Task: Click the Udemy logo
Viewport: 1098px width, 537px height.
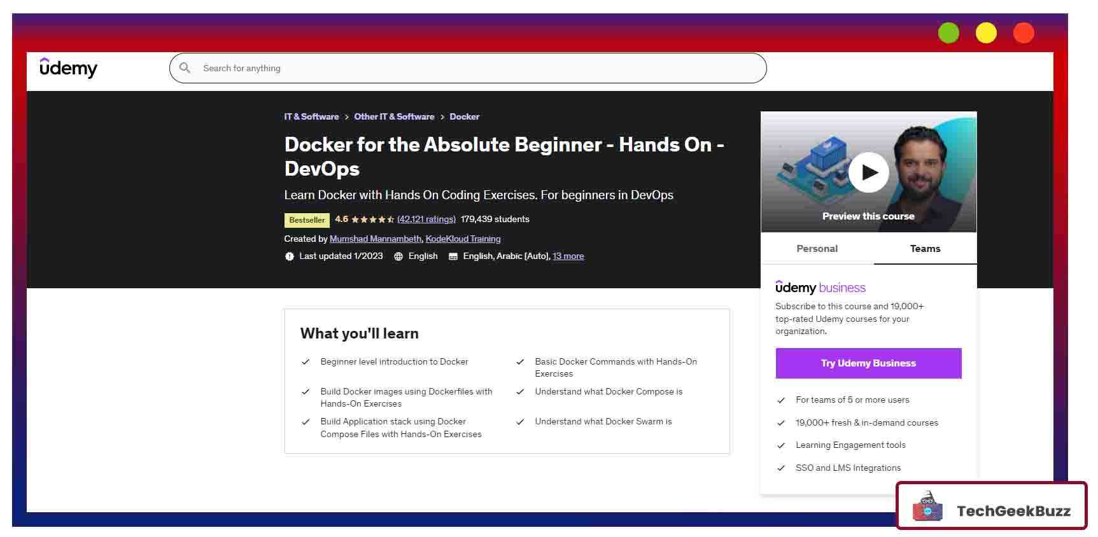Action: coord(68,67)
